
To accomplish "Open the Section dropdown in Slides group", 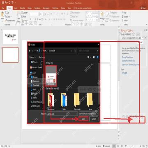I will (25, 21).
